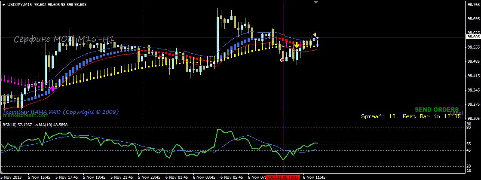Viewport: 481px width, 180px height.
Task: Click the 98.555 price axis label
Action: click(x=473, y=47)
